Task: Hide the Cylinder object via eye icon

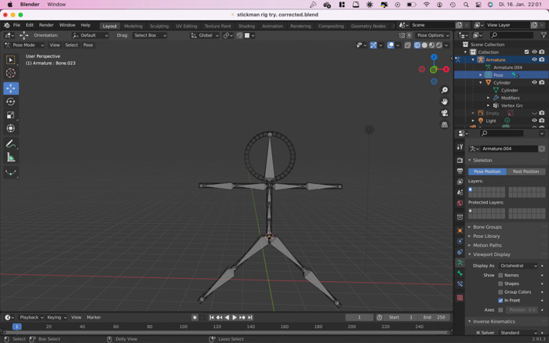Action: click(534, 82)
